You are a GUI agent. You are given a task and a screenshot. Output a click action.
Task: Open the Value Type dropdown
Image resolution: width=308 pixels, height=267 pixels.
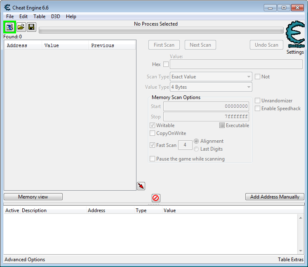pos(211,87)
